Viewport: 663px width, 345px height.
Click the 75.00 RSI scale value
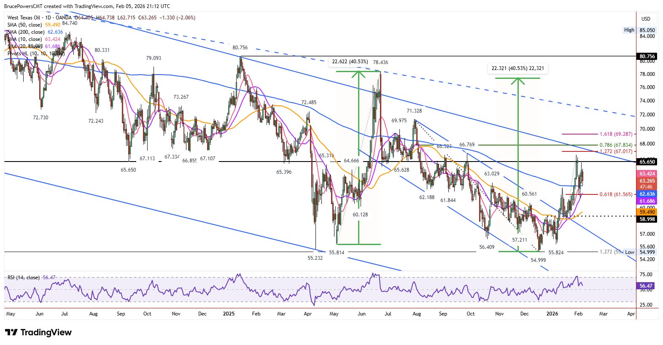coord(646,275)
